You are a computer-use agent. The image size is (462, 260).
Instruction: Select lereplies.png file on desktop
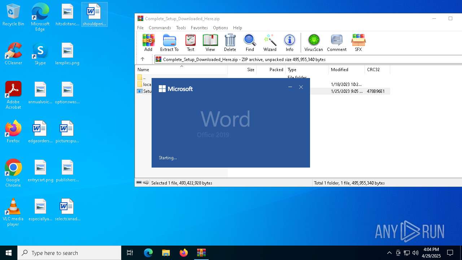pos(67,54)
